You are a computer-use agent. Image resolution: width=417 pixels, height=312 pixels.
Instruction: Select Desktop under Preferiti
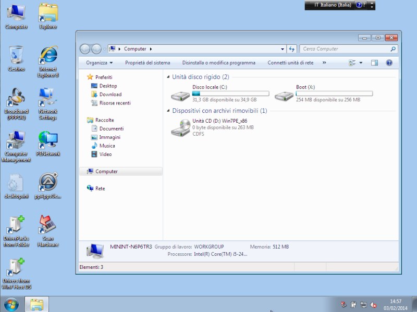click(x=104, y=86)
